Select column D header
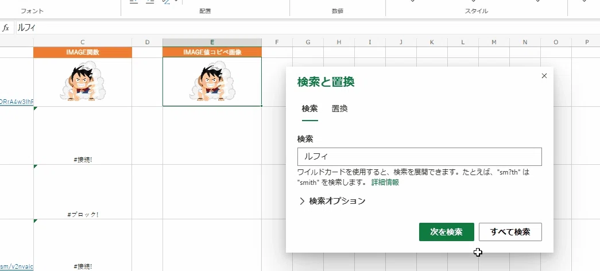The width and height of the screenshot is (600, 271). (x=148, y=42)
